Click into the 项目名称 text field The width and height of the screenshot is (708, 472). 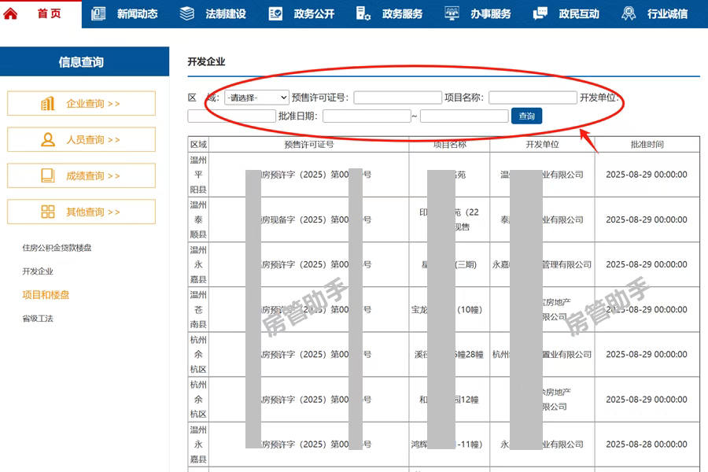click(x=533, y=98)
